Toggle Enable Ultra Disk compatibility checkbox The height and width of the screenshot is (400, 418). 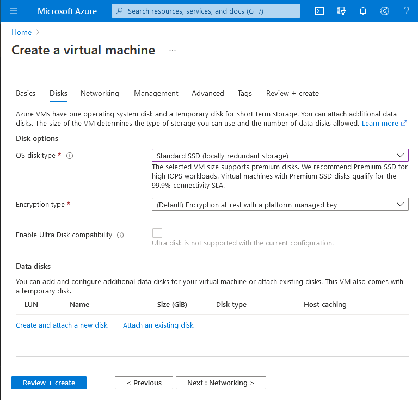pos(157,233)
